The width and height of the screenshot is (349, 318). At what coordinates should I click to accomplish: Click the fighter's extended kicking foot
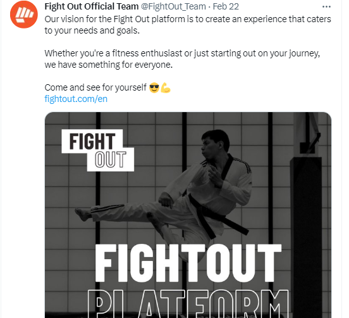(83, 213)
